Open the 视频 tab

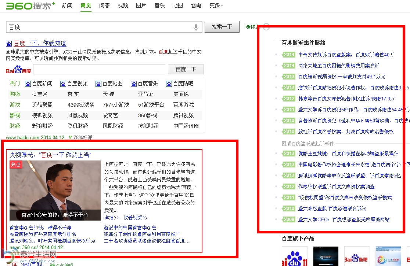pos(123,5)
